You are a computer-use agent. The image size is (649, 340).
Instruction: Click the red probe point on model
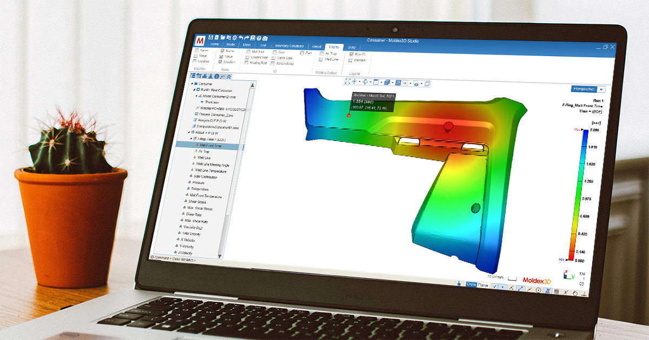click(x=348, y=115)
